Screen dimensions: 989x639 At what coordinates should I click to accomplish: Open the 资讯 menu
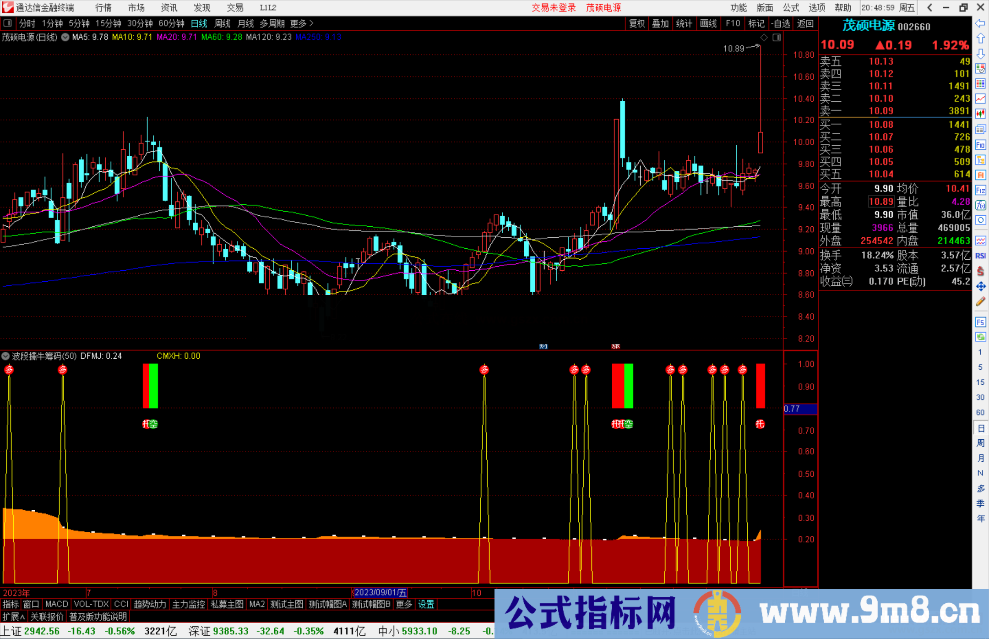click(x=169, y=7)
